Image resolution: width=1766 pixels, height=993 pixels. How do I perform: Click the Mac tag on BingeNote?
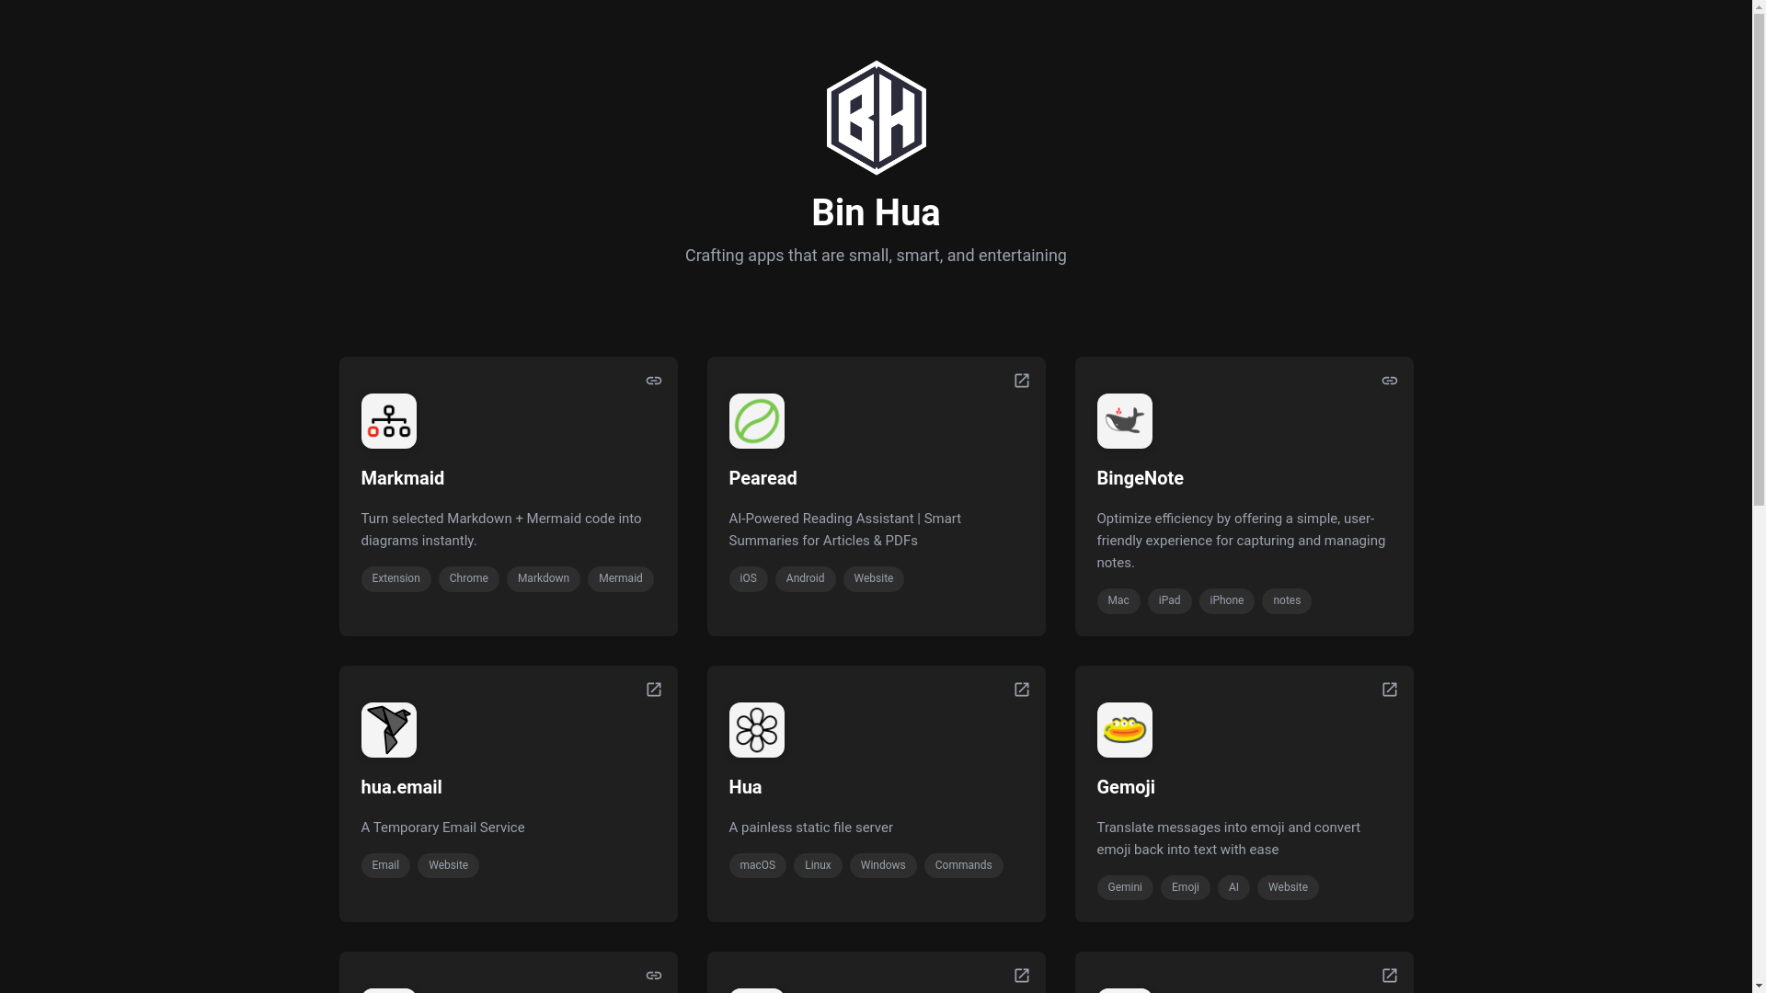point(1118,600)
